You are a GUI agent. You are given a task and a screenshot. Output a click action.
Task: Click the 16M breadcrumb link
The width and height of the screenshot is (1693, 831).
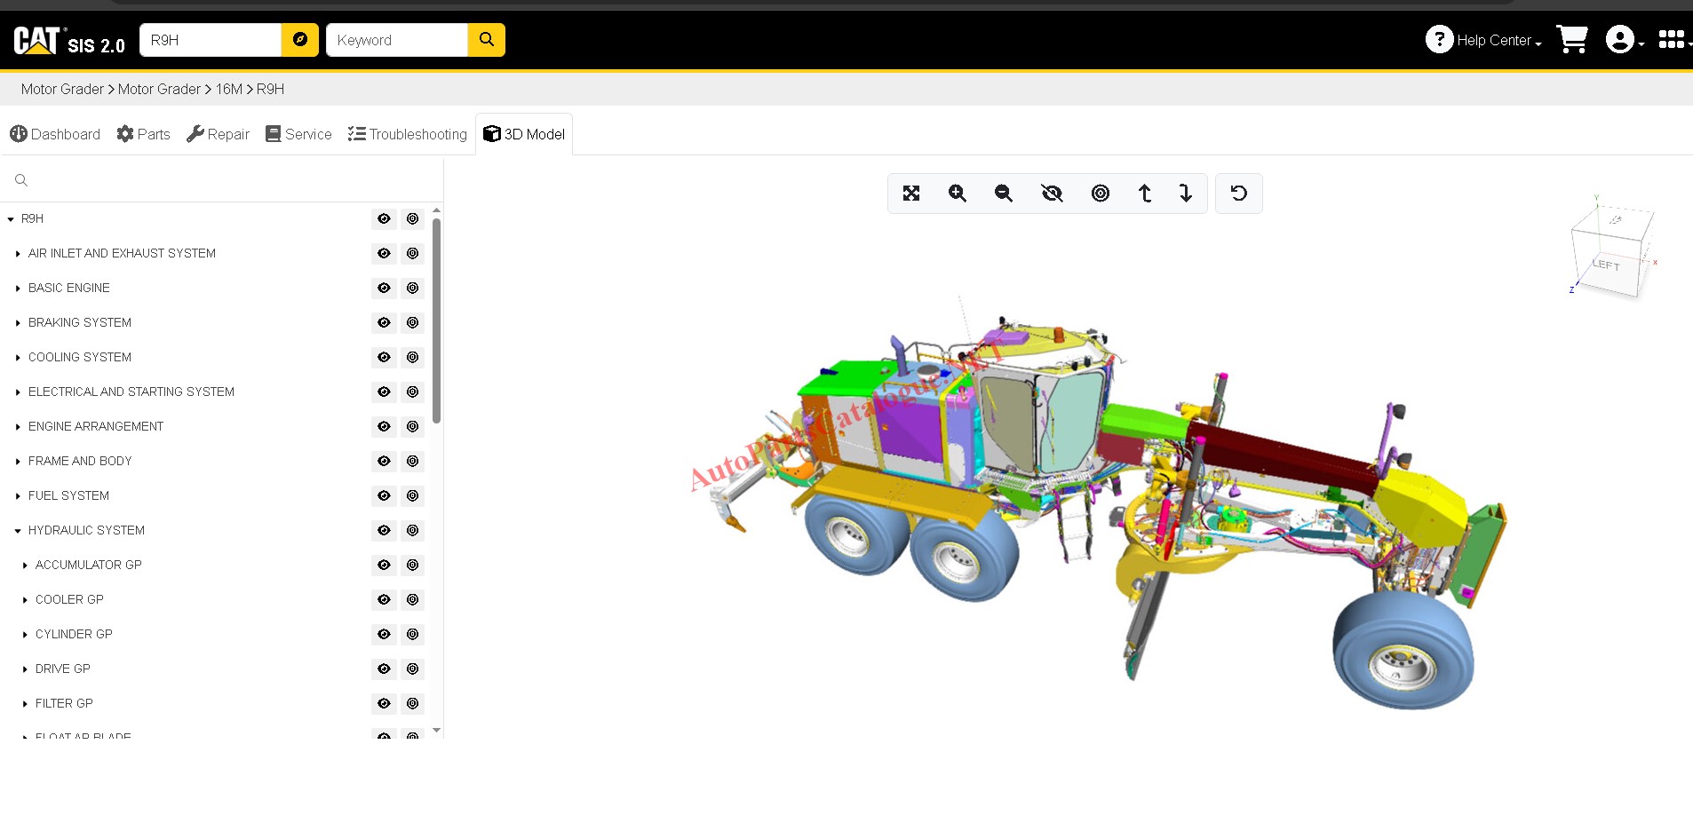tap(229, 89)
